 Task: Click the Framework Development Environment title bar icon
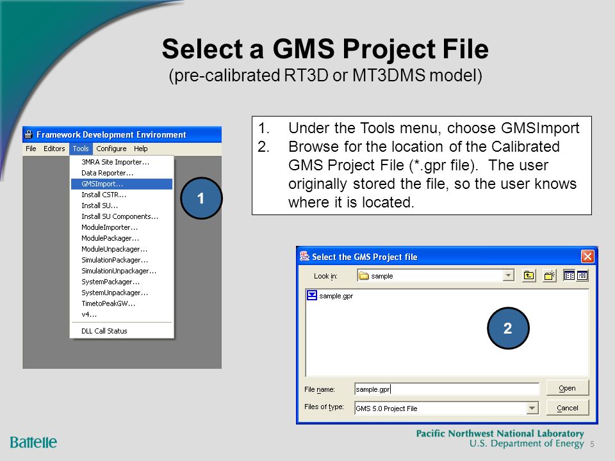tap(29, 134)
